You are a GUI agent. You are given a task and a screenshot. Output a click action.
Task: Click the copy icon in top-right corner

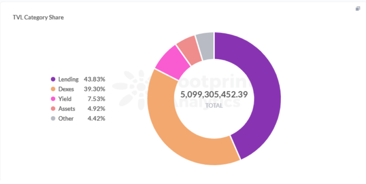[x=358, y=9]
